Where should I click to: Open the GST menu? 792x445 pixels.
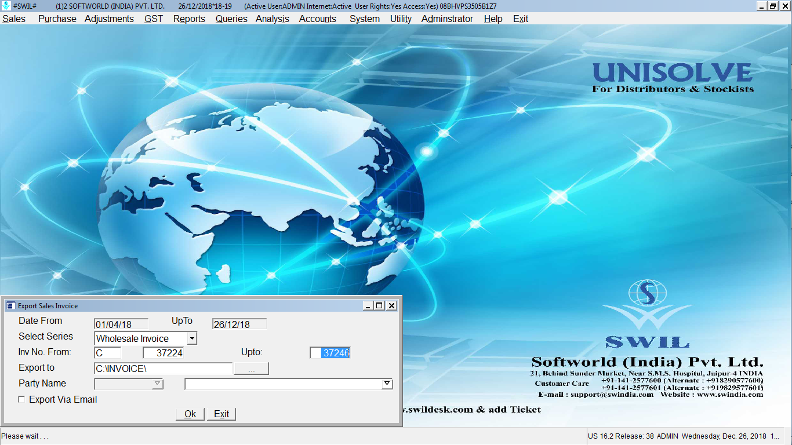point(154,19)
